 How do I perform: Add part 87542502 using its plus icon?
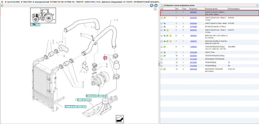coord(162,66)
